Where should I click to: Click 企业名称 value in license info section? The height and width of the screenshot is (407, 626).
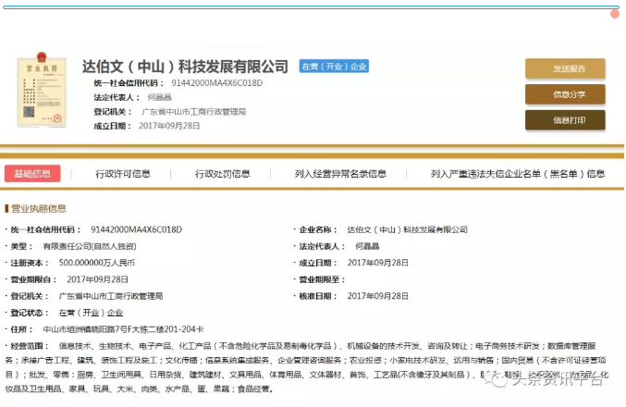(407, 229)
